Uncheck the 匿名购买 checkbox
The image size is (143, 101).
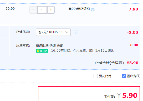point(124,76)
